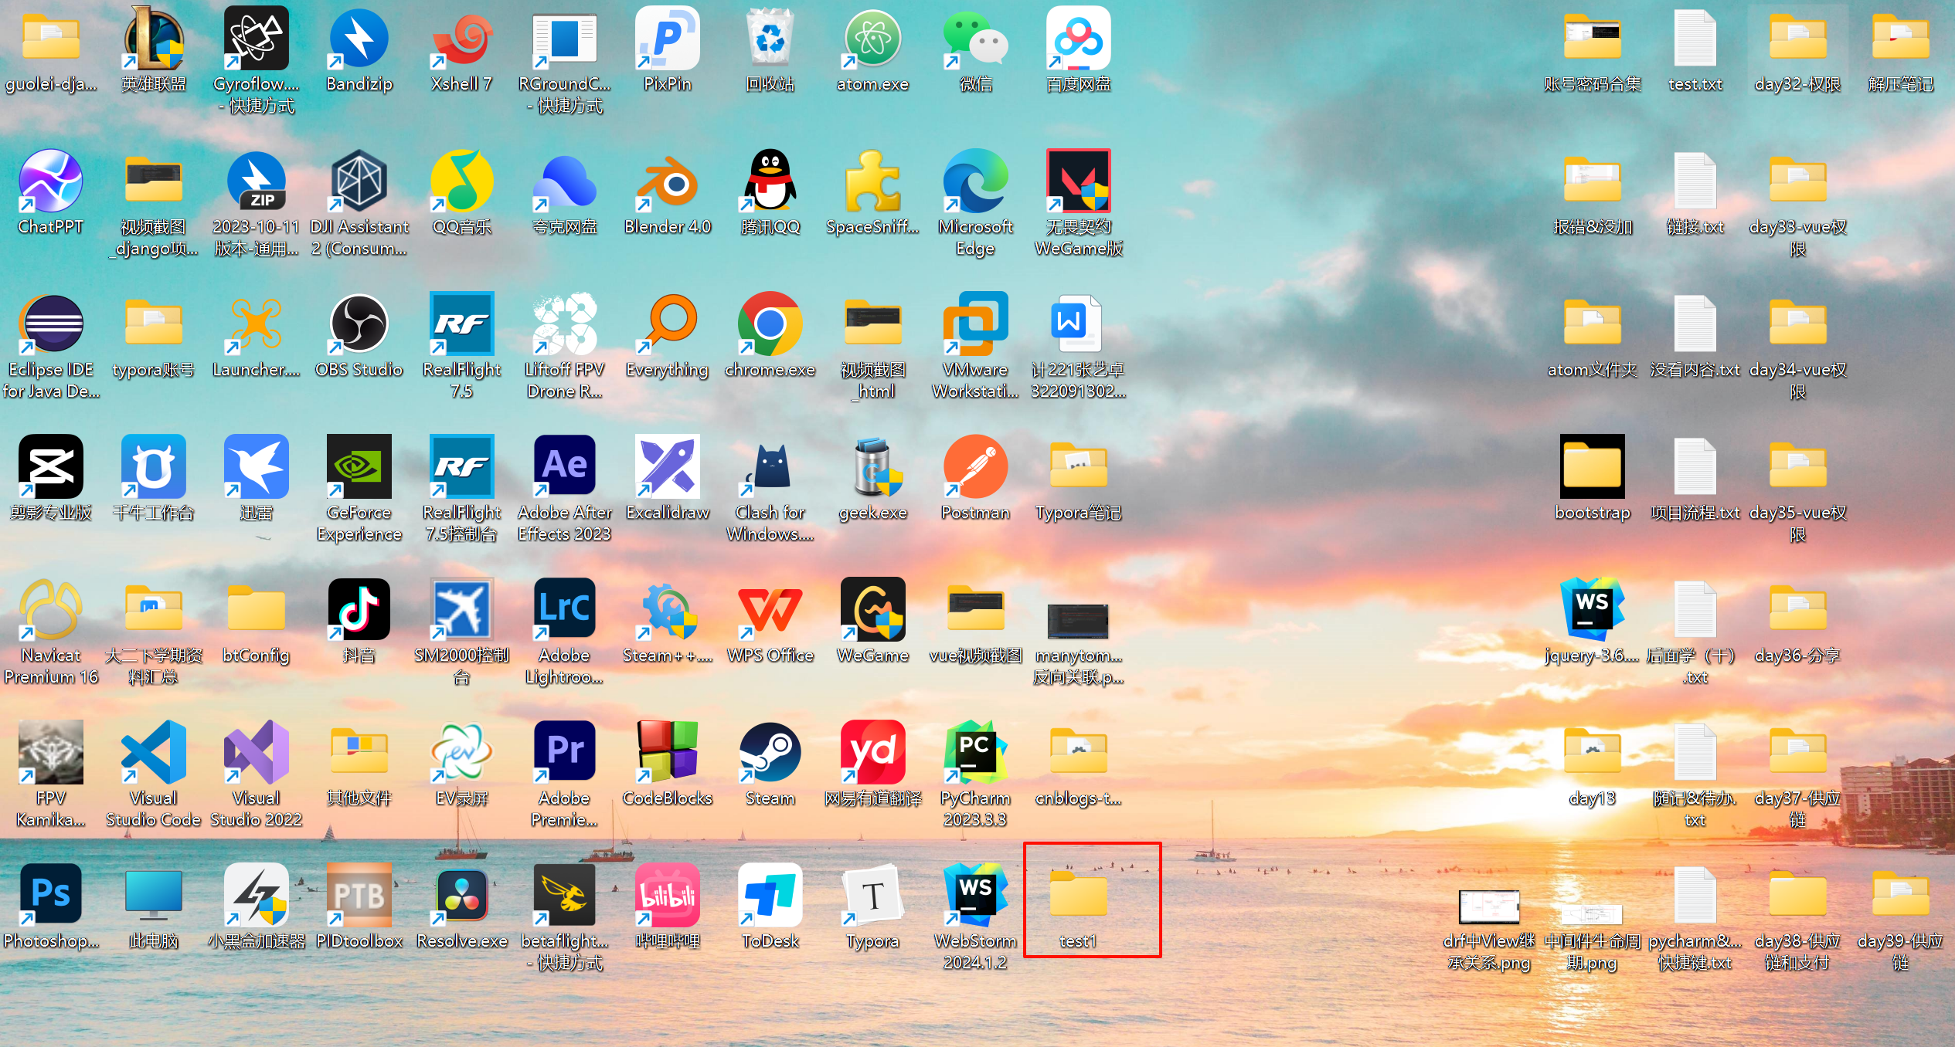1955x1047 pixels.
Task: Open the 网易有道翻译 translator icon
Action: 873,753
